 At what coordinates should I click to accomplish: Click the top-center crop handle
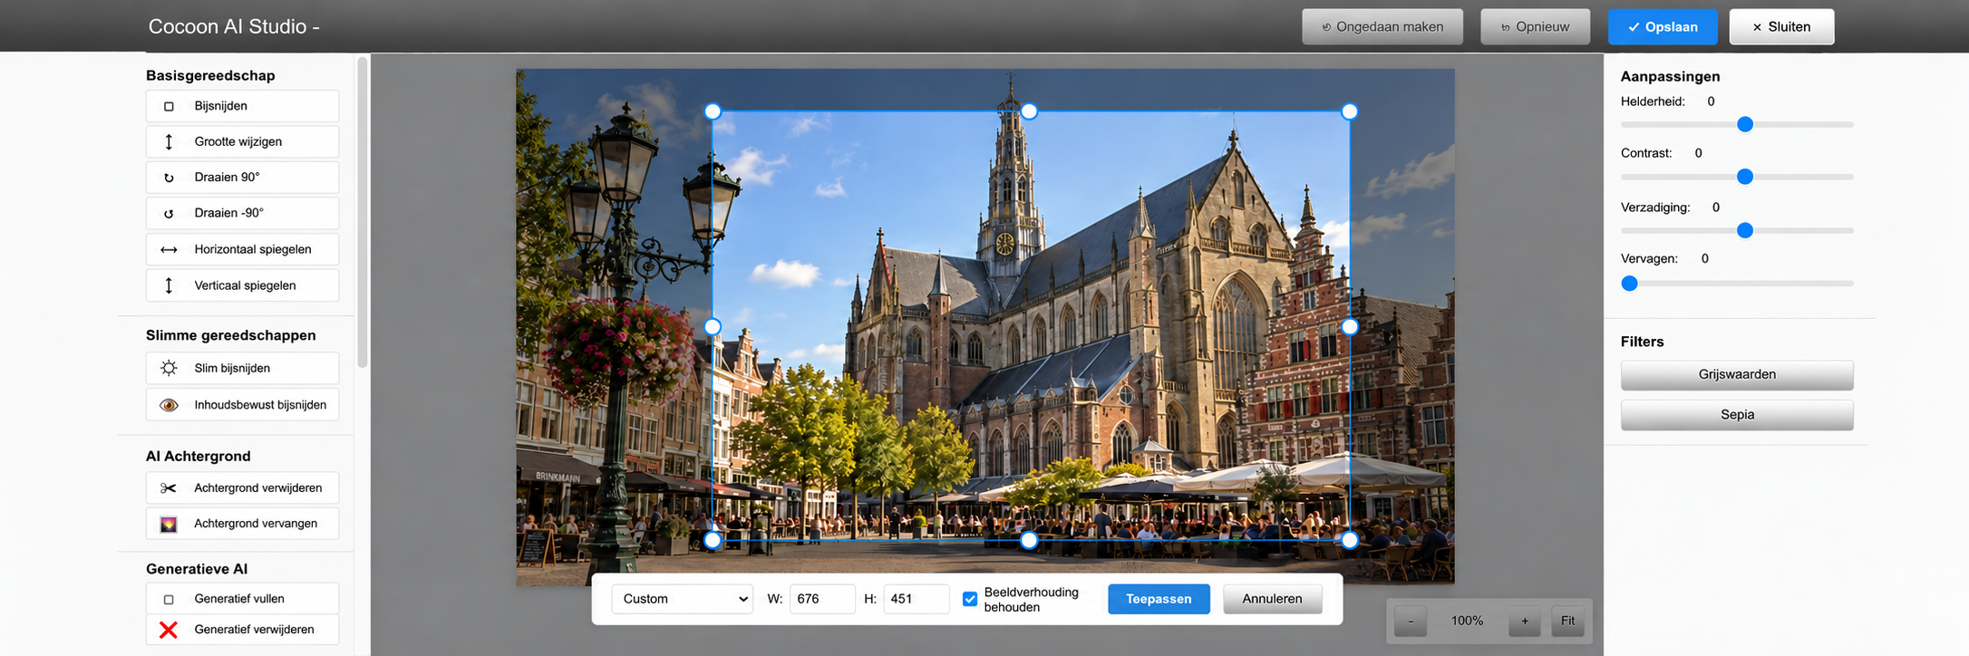tap(1029, 111)
